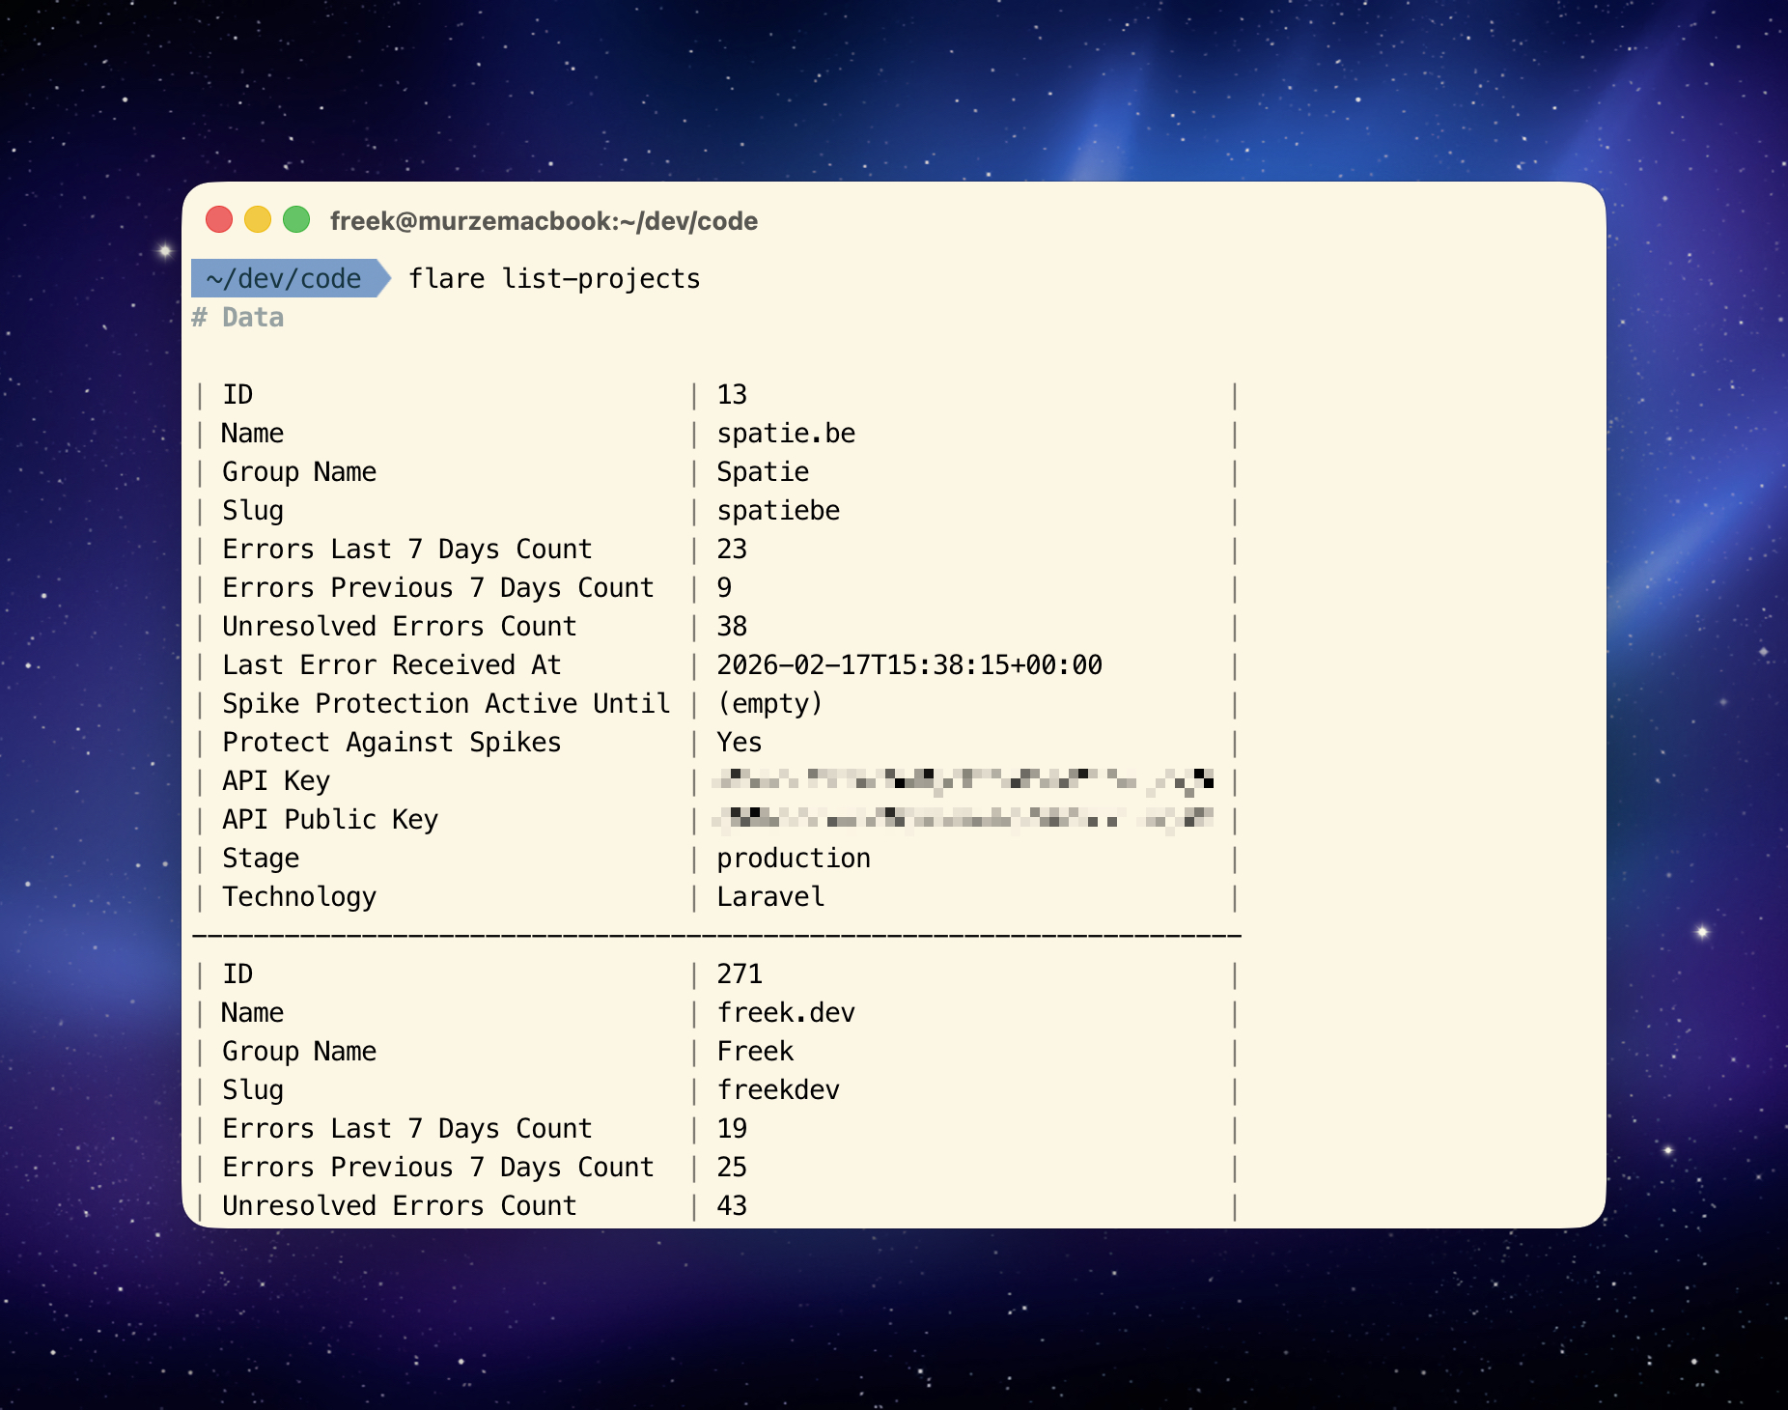Maximize the terminal using the green button
Screen dimensions: 1788x1410
click(296, 220)
